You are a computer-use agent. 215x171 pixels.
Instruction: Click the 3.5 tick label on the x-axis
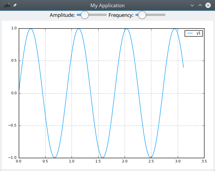tap(204, 161)
